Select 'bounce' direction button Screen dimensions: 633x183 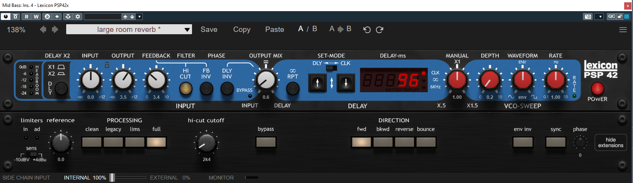tap(426, 142)
